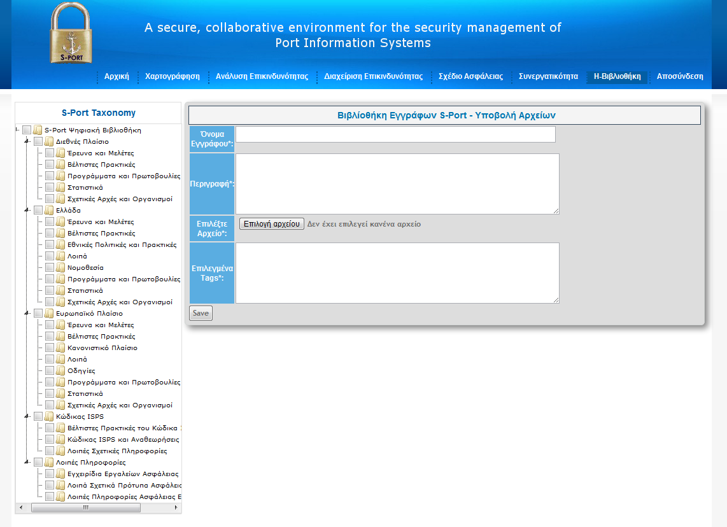
Task: Focus the Όνομα Εγγράφου input field
Action: click(395, 134)
